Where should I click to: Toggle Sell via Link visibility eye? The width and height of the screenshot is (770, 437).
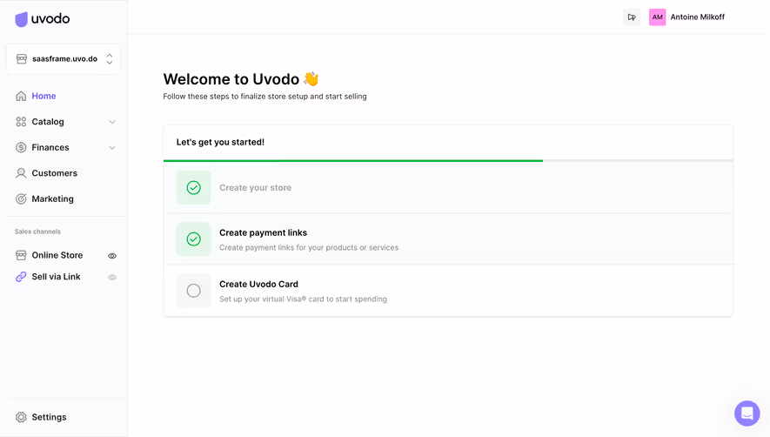point(112,277)
